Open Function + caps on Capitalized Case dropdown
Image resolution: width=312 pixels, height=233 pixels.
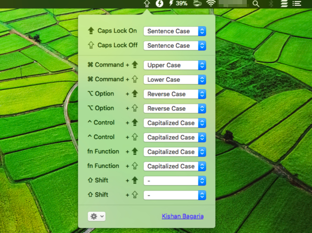pos(175,152)
